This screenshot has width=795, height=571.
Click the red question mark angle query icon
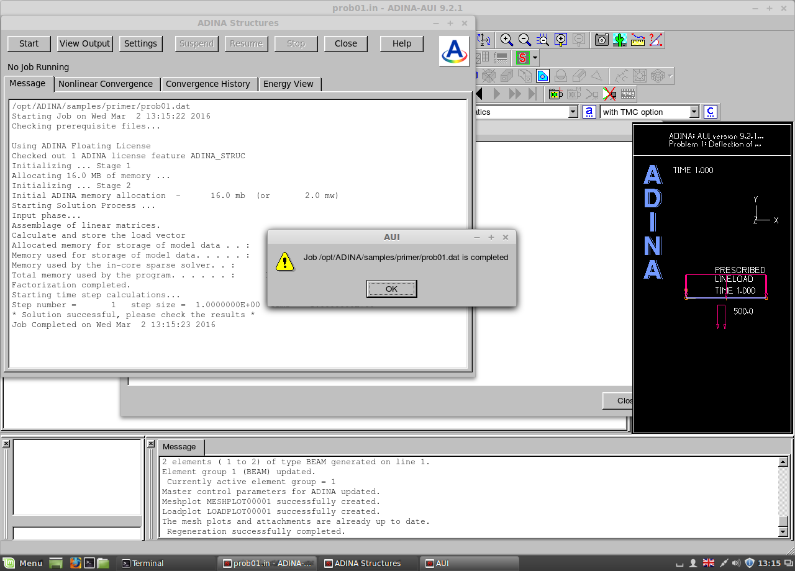(x=655, y=40)
